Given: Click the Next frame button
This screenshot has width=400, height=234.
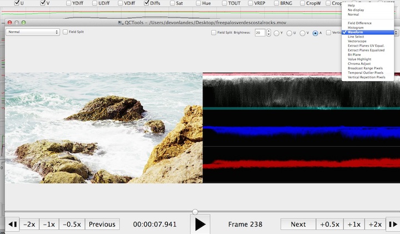Looking at the screenshot, I should click(298, 225).
